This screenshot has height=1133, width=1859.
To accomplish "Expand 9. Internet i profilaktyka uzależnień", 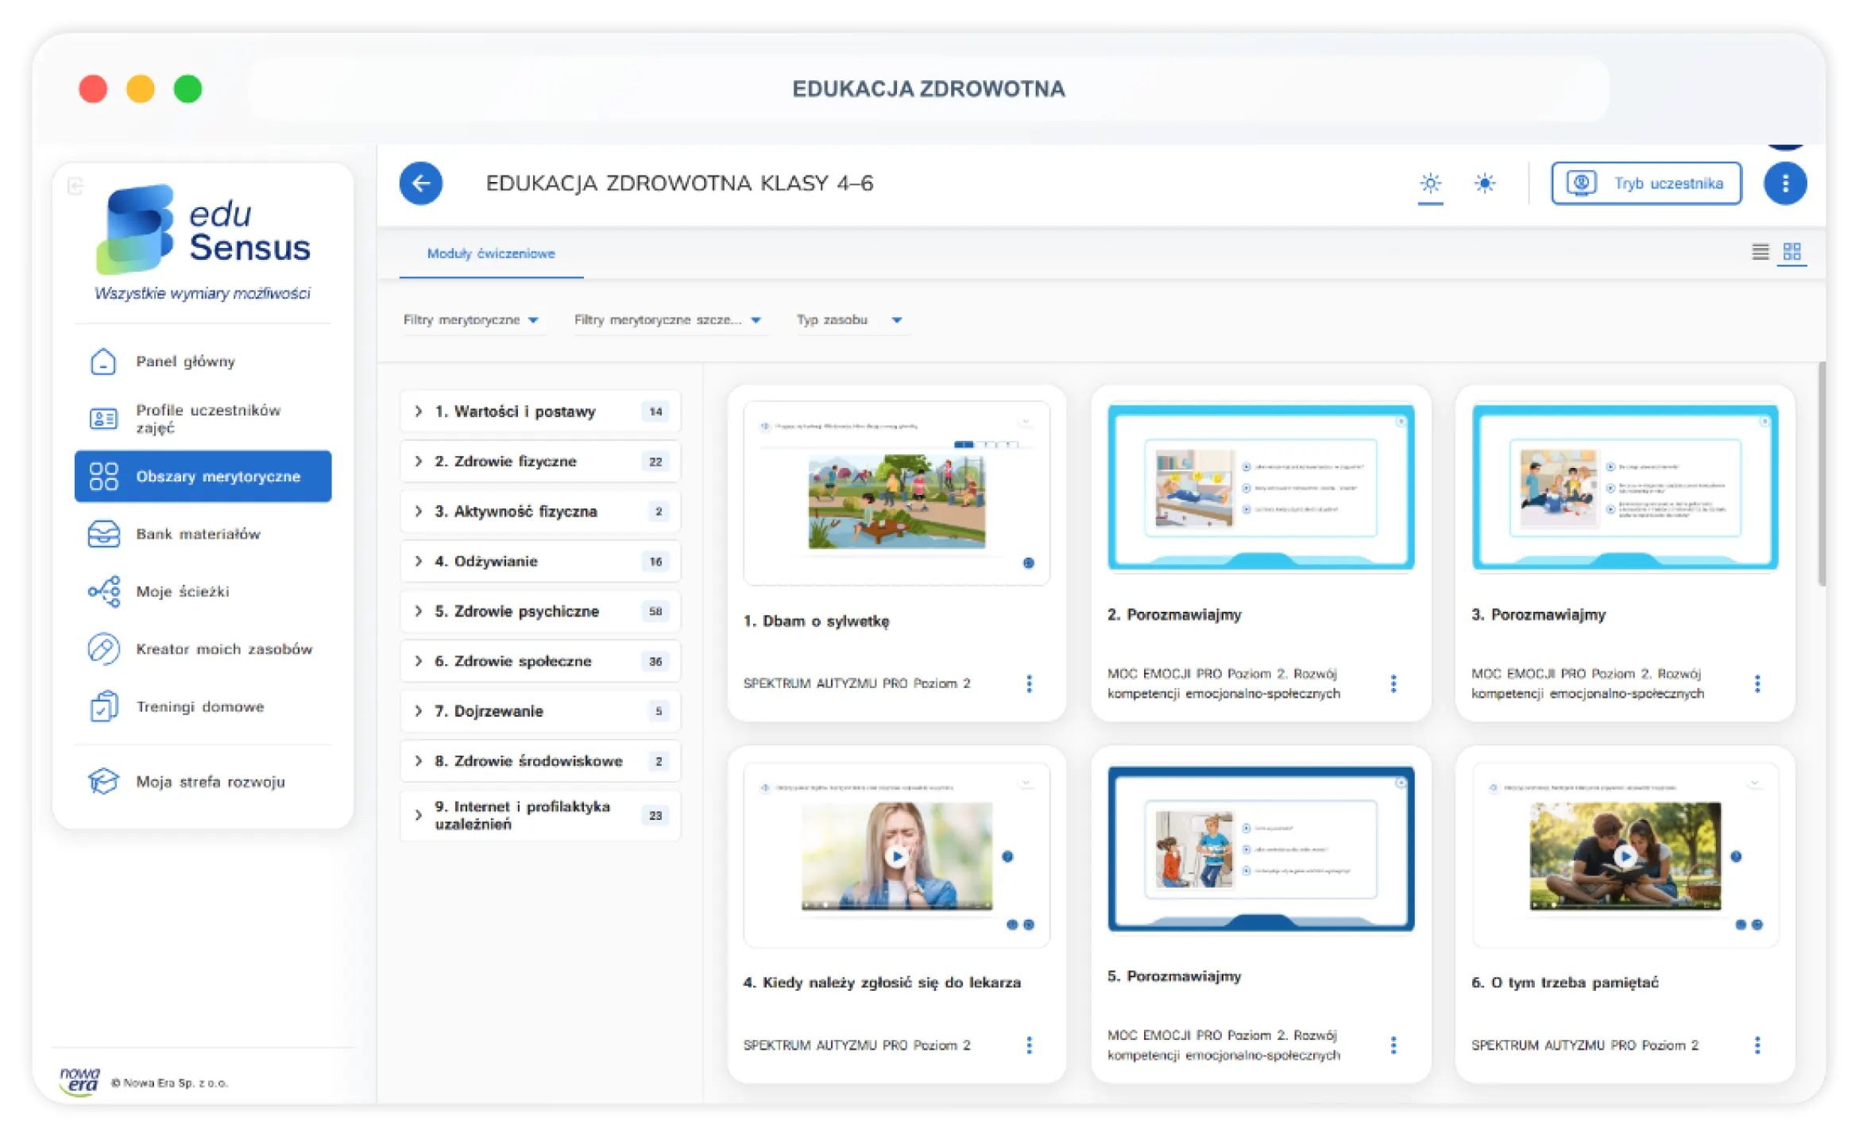I will (540, 815).
